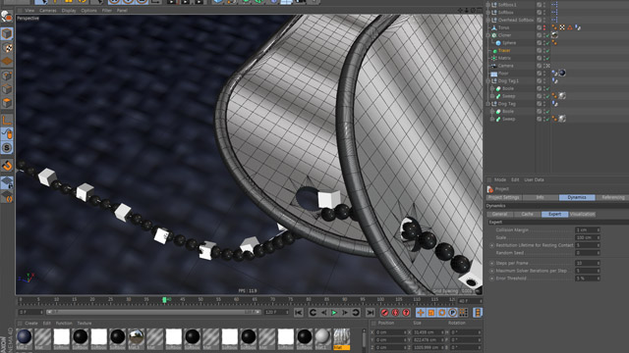Expand the Softbox.1 group
629x353 pixels.
tap(488, 5)
